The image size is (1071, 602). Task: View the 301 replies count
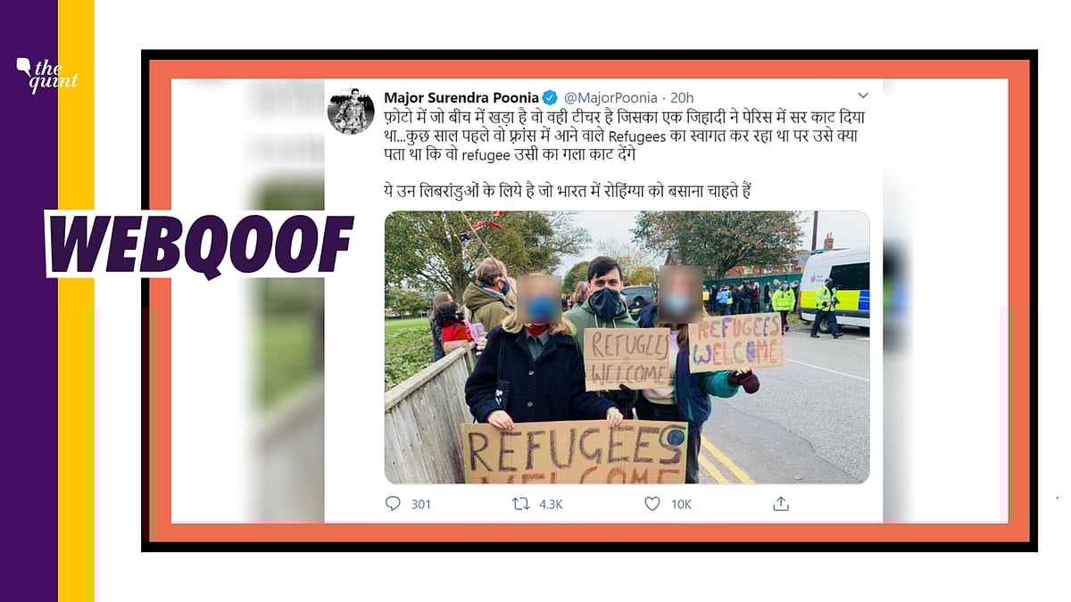(421, 505)
